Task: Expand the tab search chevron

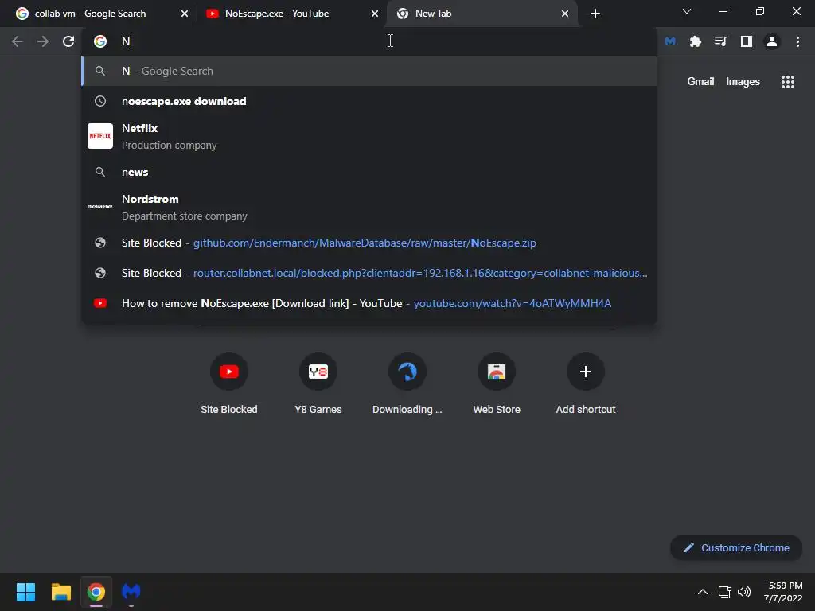Action: click(x=686, y=11)
